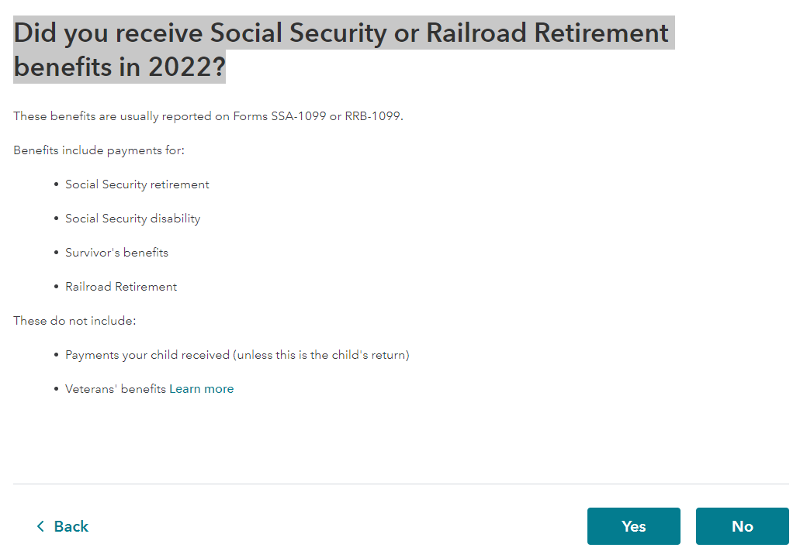Click the 'benefits in 2022?' heading line
The width and height of the screenshot is (800, 558).
(x=119, y=67)
